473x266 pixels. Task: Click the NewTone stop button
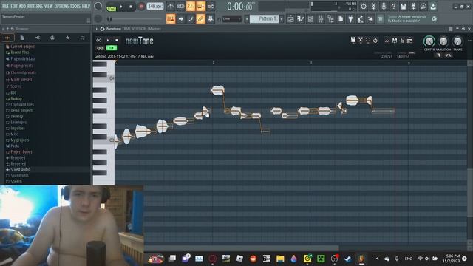pos(117,40)
